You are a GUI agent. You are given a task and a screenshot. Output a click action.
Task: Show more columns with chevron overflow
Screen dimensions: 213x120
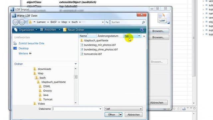[x=144, y=36]
